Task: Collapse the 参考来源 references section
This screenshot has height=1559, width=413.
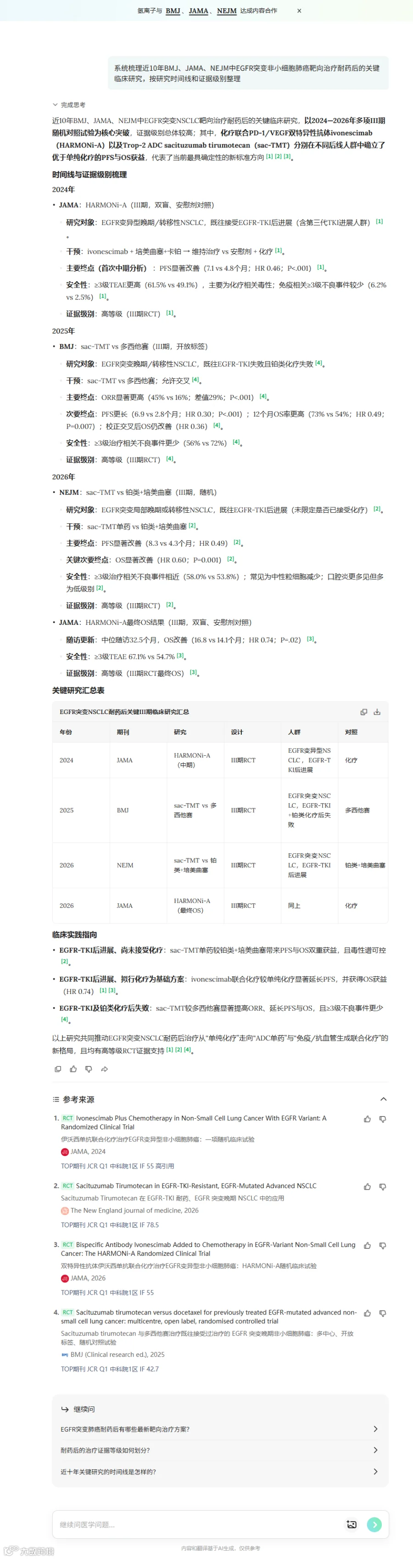Action: pos(383,1099)
